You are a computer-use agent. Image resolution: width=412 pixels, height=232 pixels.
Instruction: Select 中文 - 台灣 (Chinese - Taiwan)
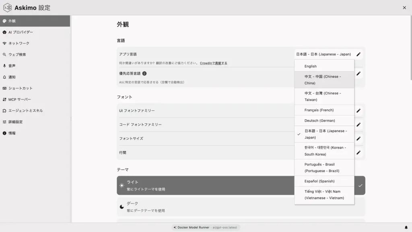(x=324, y=97)
